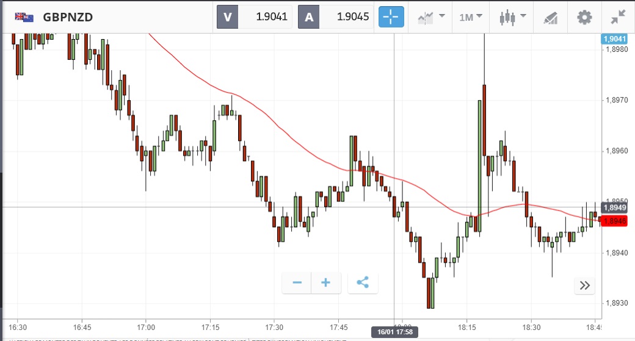Share the chart
The width and height of the screenshot is (635, 341).
(363, 282)
